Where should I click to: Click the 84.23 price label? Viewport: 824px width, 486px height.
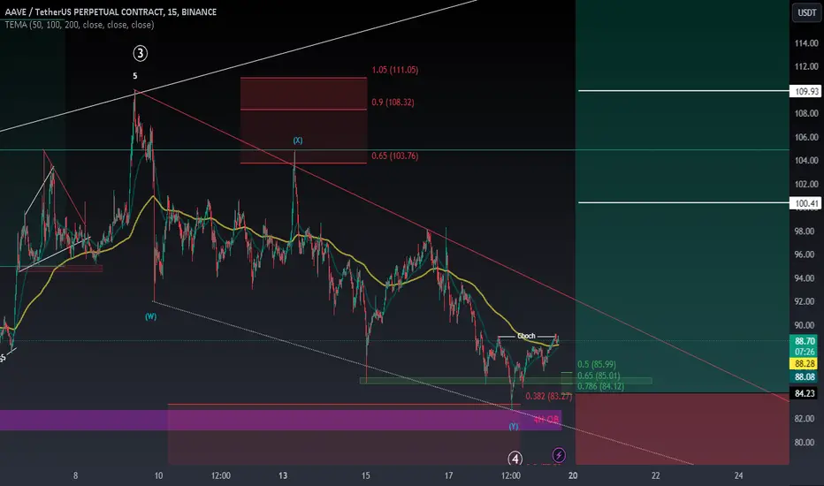[x=805, y=393]
